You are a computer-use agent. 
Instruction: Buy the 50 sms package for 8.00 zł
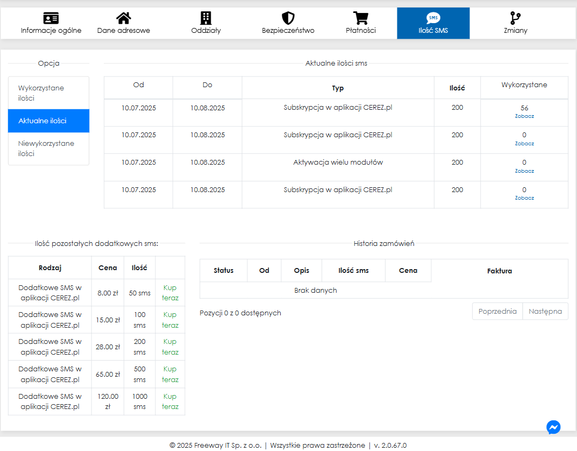[x=170, y=293]
